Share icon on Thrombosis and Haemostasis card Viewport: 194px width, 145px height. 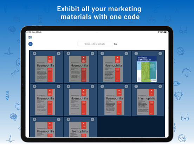coord(160,53)
